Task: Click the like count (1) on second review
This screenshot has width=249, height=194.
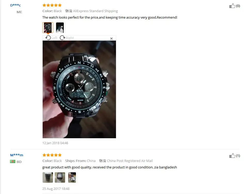Action: (238, 156)
